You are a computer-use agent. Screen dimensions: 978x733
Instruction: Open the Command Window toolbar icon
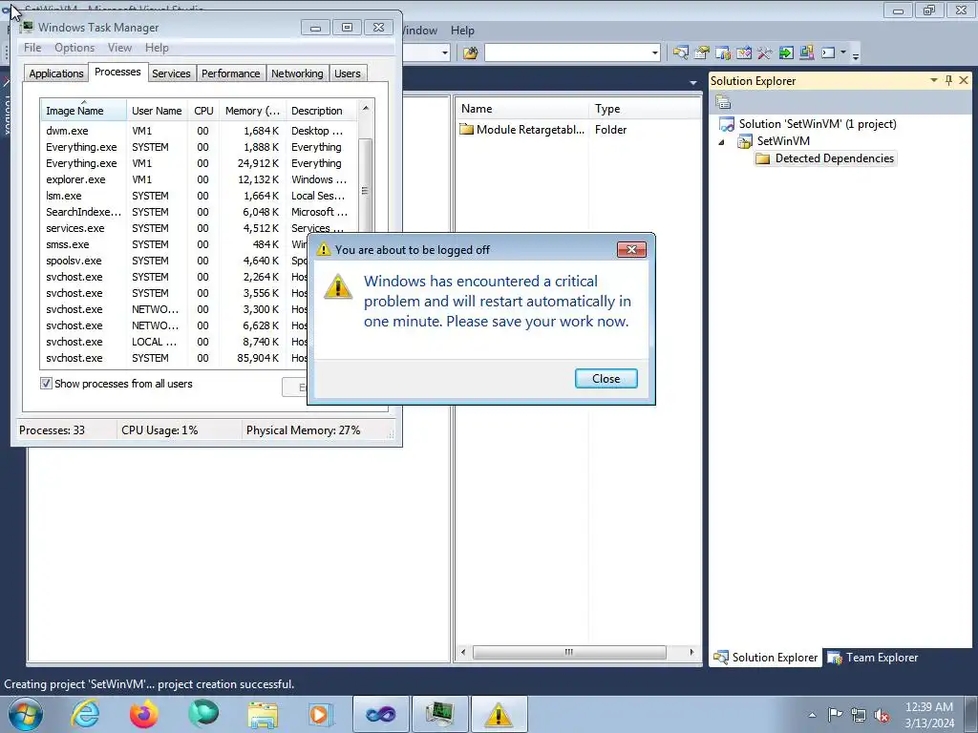click(x=828, y=53)
